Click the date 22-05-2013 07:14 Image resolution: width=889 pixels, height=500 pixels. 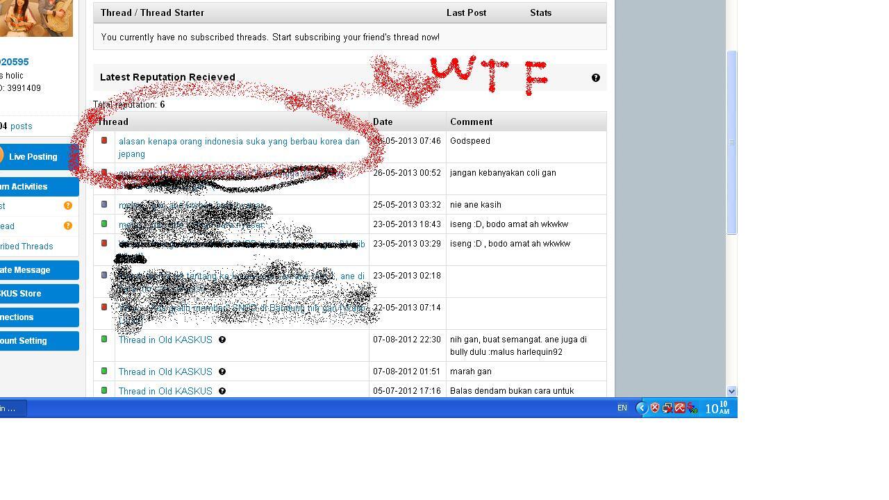click(407, 308)
